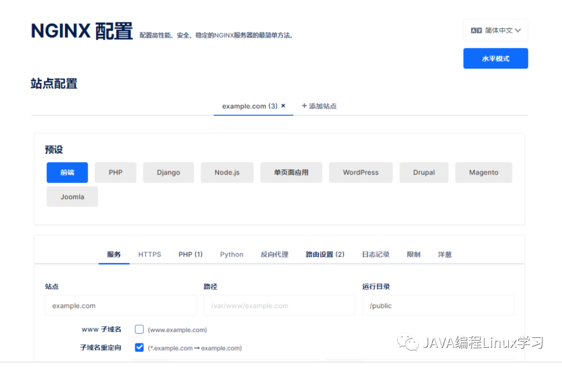Choose the Joomla preset

72,196
